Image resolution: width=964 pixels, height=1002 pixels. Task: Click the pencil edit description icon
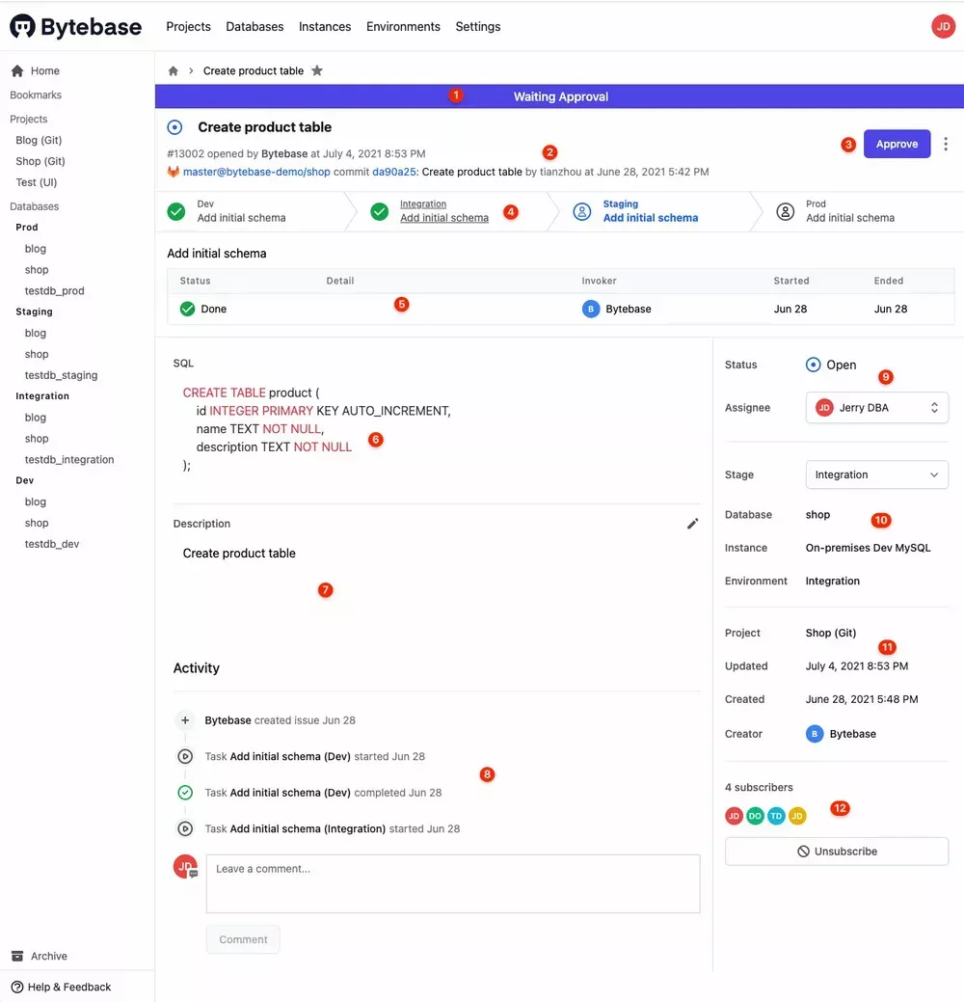[692, 524]
